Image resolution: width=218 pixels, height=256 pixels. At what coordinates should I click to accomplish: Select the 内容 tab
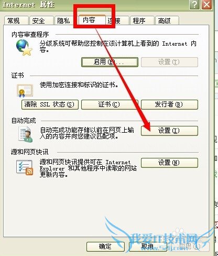pyautogui.click(x=92, y=20)
